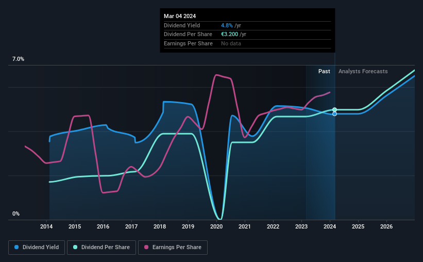Click the No data earnings value
This screenshot has height=262, width=423.
tap(231, 43)
